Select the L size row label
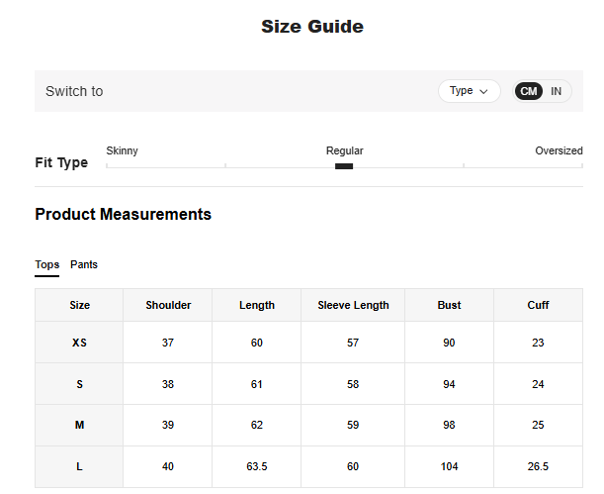This screenshot has width=604, height=494. 79,466
